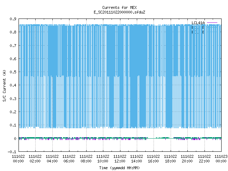Click the 0.9 y-axis tick label
Viewport: 228px width, 171px height.
(x=13, y=19)
